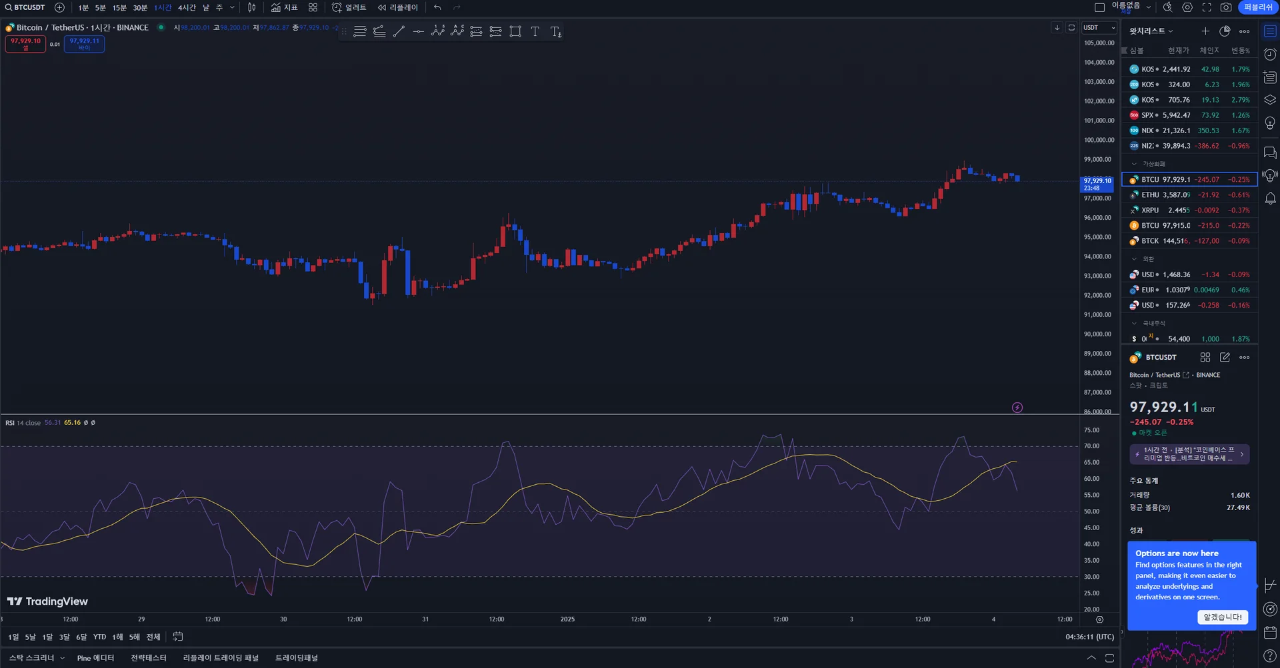
Task: Collapse the 외환 watchlist section
Action: (x=1134, y=259)
